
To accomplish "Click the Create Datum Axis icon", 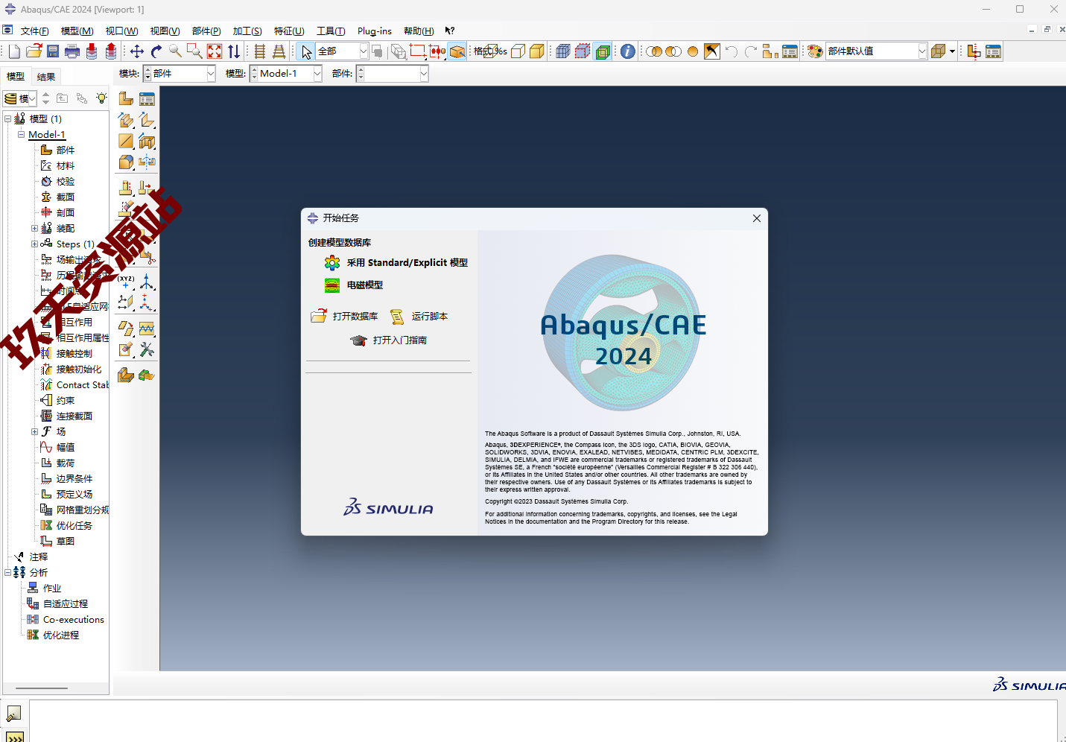I will [147, 282].
